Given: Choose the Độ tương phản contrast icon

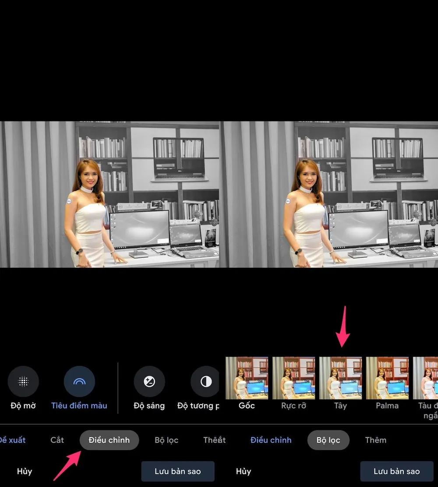Looking at the screenshot, I should (x=205, y=381).
